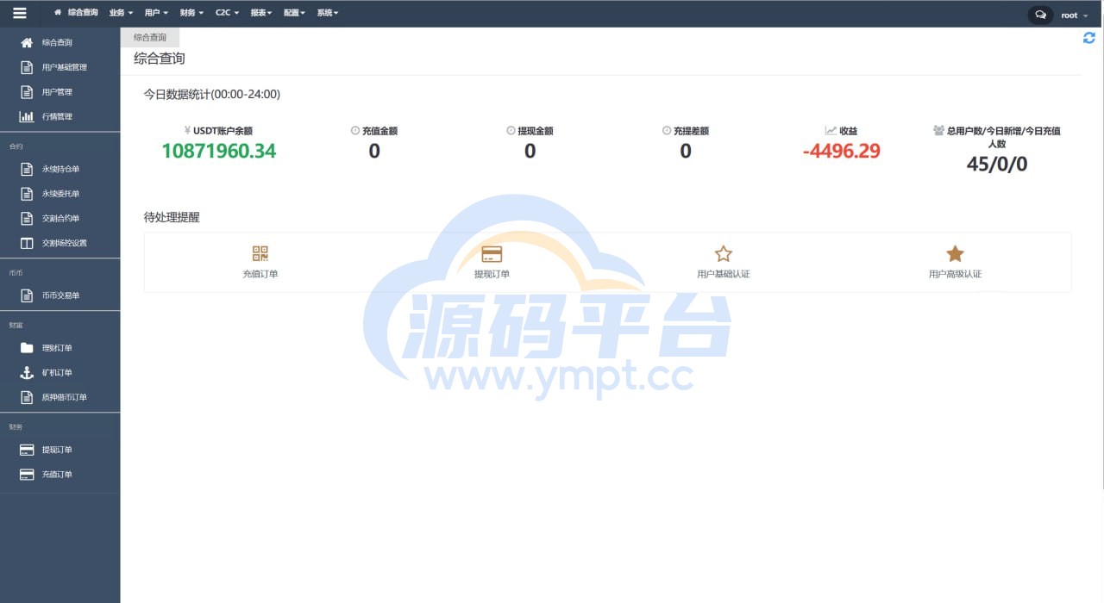
Task: Open 用户基础管理 document icon in sidebar
Action: pos(27,67)
